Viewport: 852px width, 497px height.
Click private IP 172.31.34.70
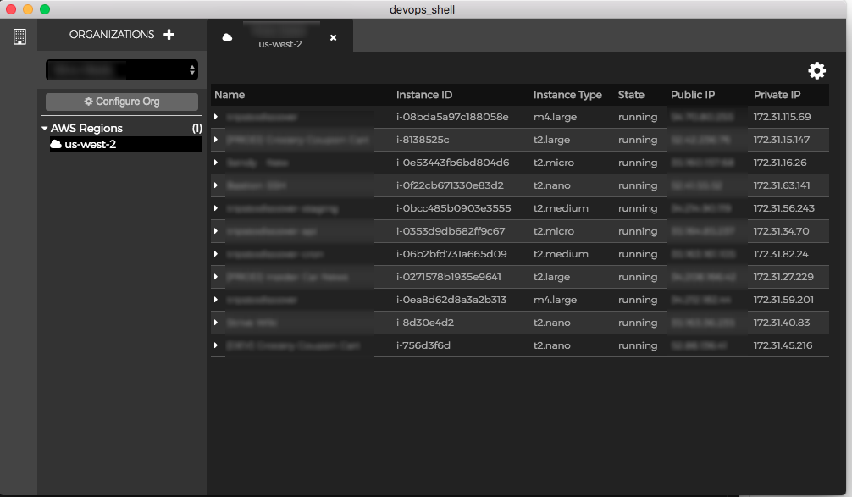[x=781, y=231]
